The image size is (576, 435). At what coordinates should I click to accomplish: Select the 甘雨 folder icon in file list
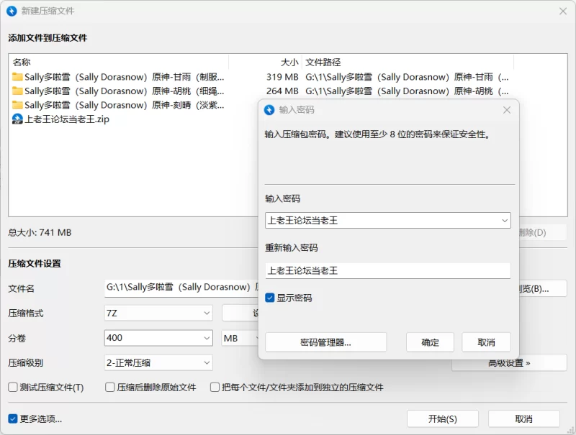pyautogui.click(x=17, y=77)
